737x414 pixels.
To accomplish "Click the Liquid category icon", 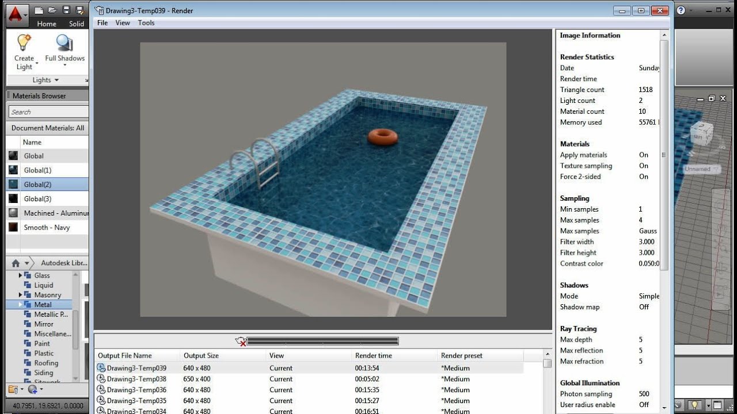I will click(x=28, y=285).
